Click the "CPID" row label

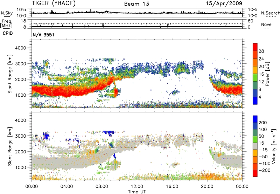click(x=8, y=33)
